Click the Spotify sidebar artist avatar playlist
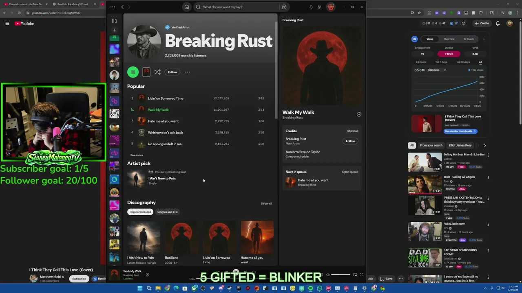This screenshot has height=293, width=522. [x=114, y=75]
